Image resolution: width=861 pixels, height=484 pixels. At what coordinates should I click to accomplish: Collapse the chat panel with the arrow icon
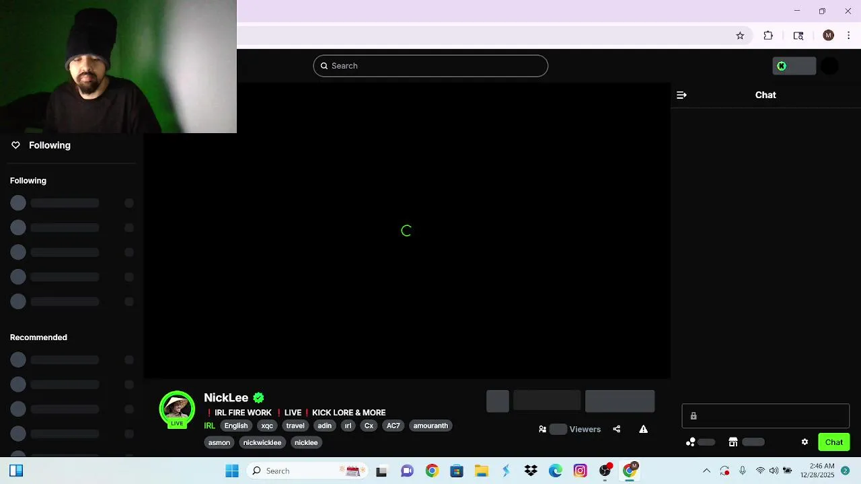click(681, 95)
